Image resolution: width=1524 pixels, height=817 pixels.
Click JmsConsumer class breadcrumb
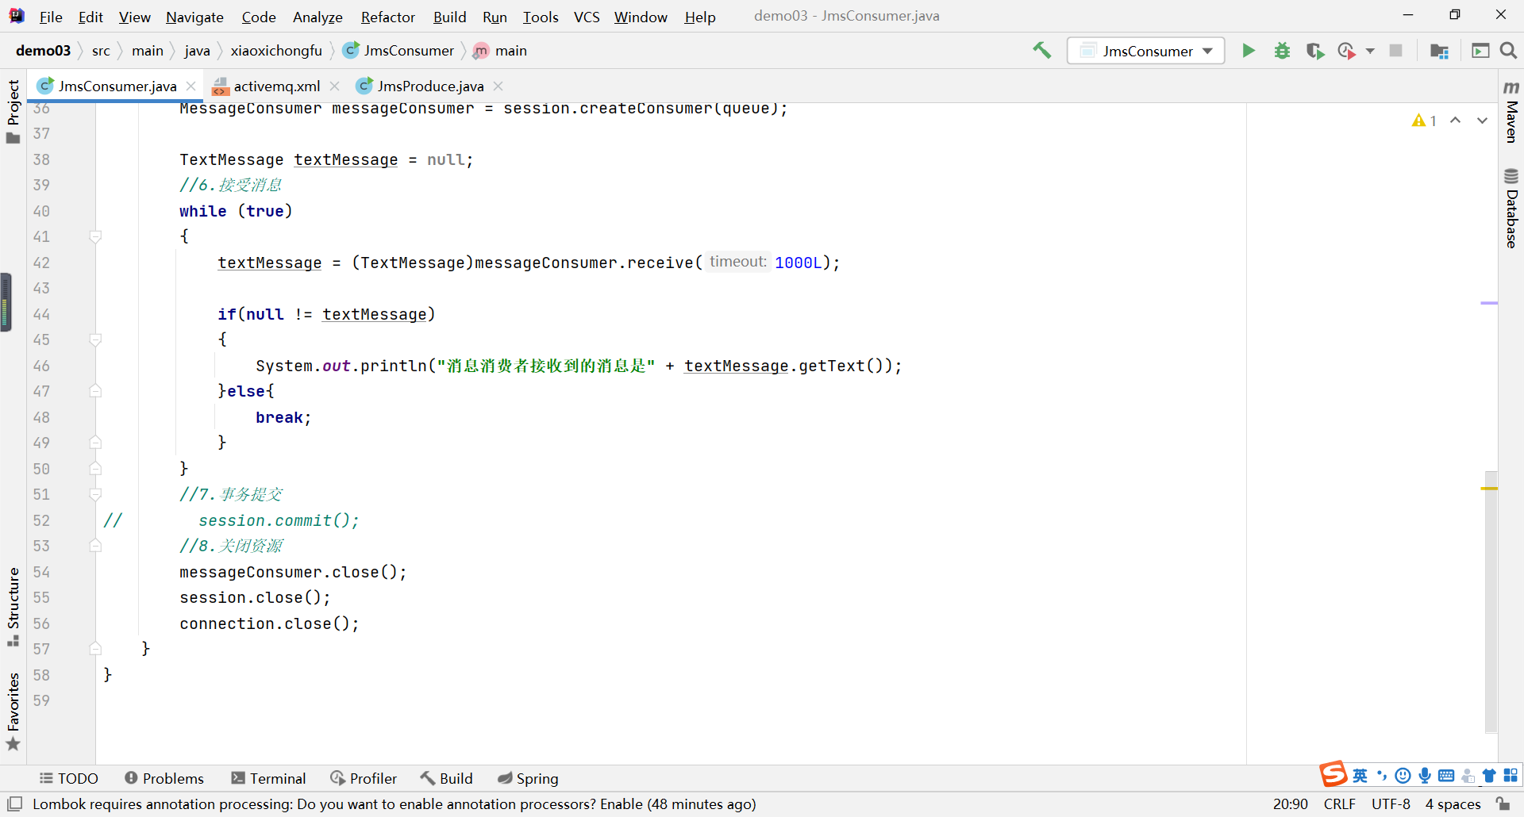[x=398, y=51]
